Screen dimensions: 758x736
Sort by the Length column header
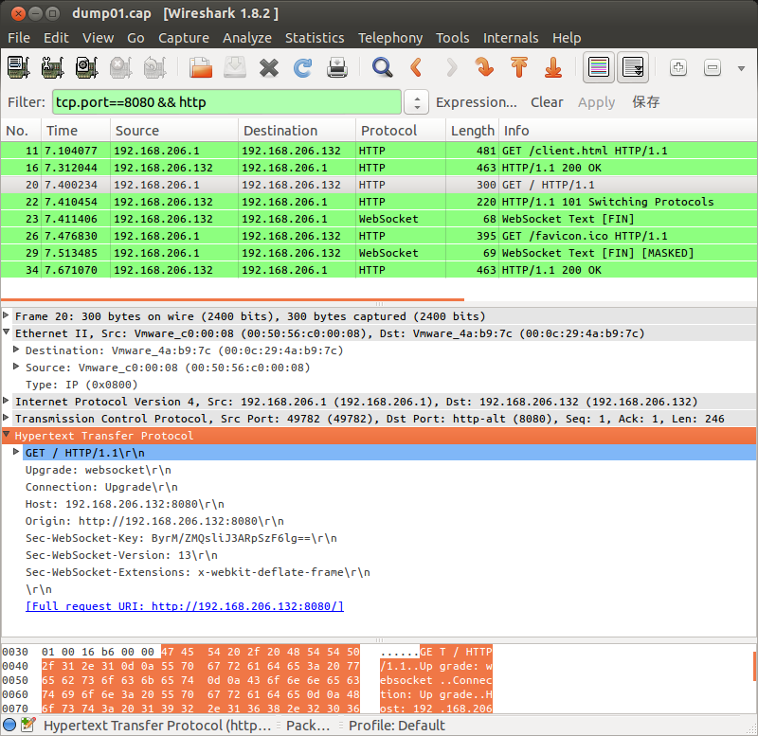(x=472, y=131)
